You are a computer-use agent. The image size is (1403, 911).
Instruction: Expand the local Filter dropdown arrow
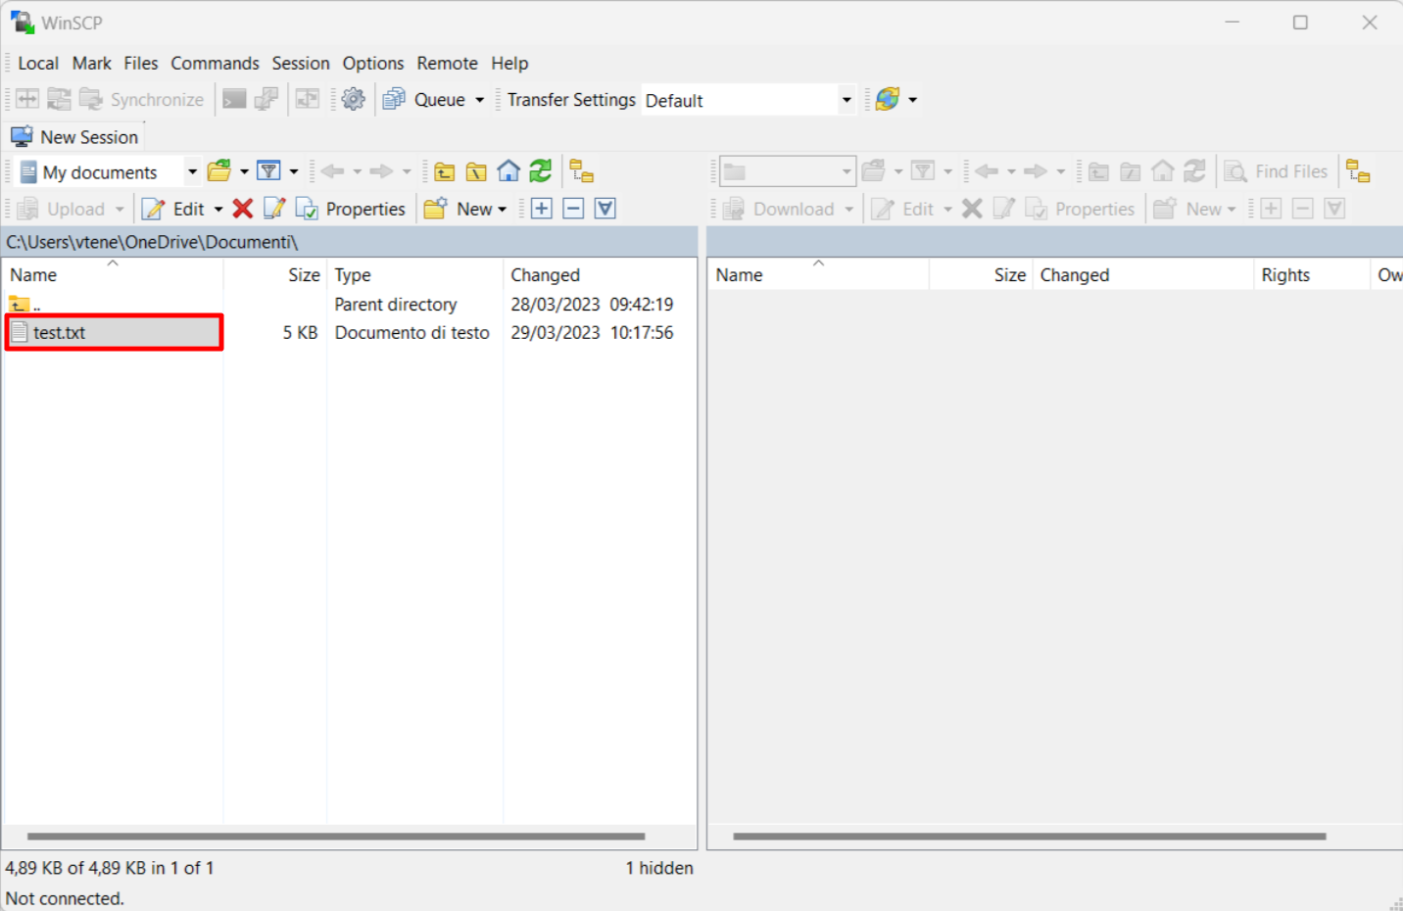[293, 172]
